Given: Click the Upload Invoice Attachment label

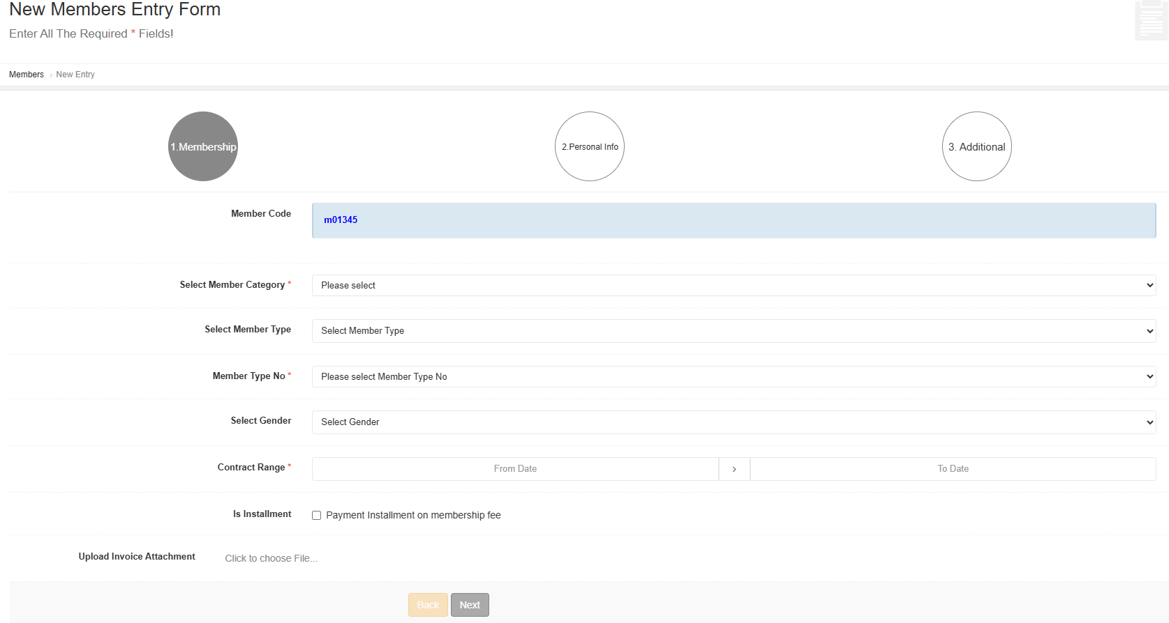Looking at the screenshot, I should click(137, 556).
